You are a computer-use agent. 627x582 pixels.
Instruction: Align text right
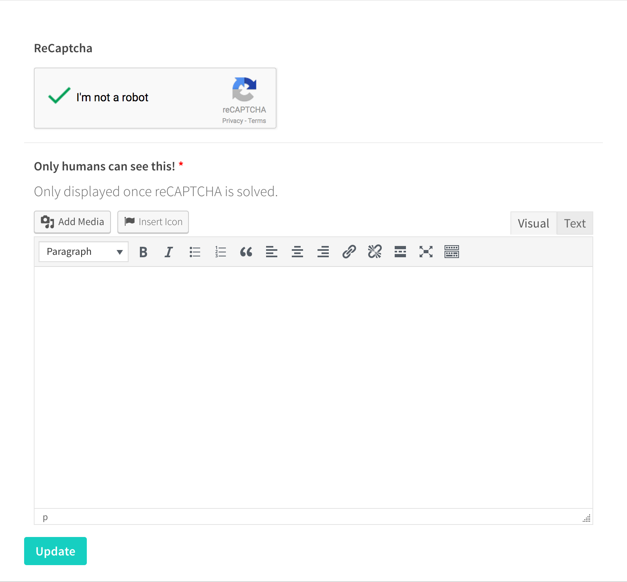323,252
